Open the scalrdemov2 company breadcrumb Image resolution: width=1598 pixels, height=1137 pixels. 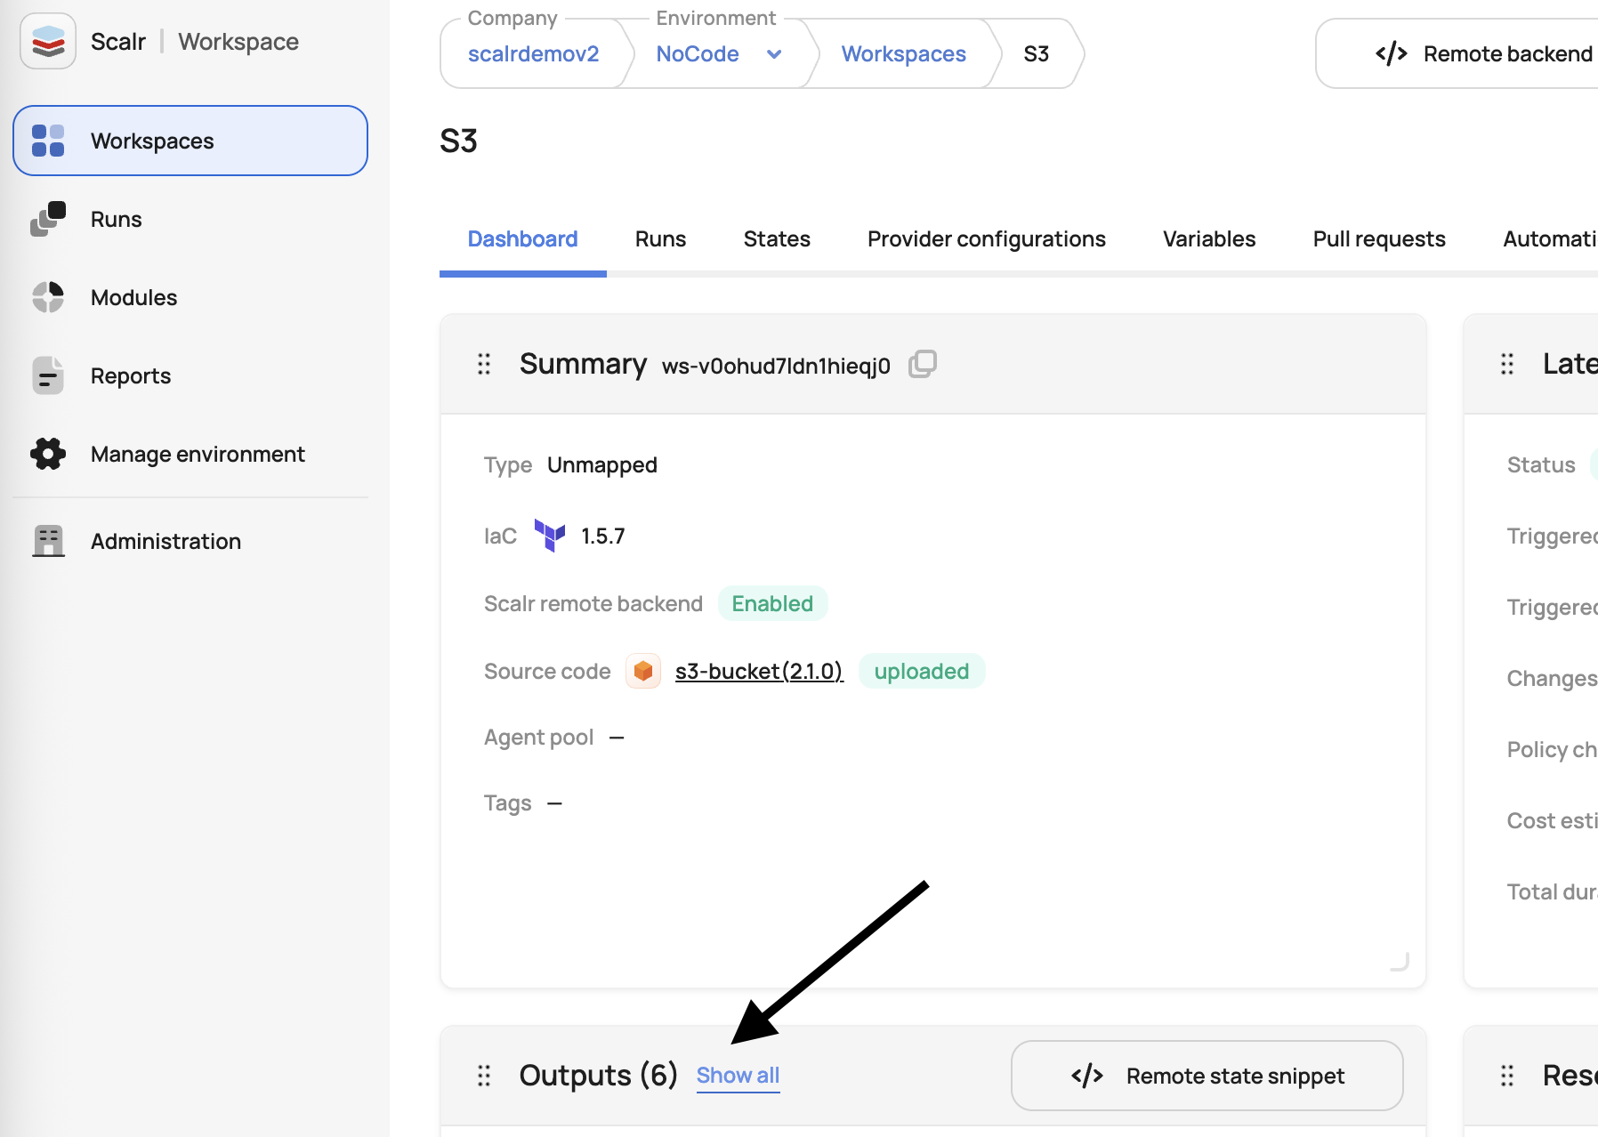533,53
